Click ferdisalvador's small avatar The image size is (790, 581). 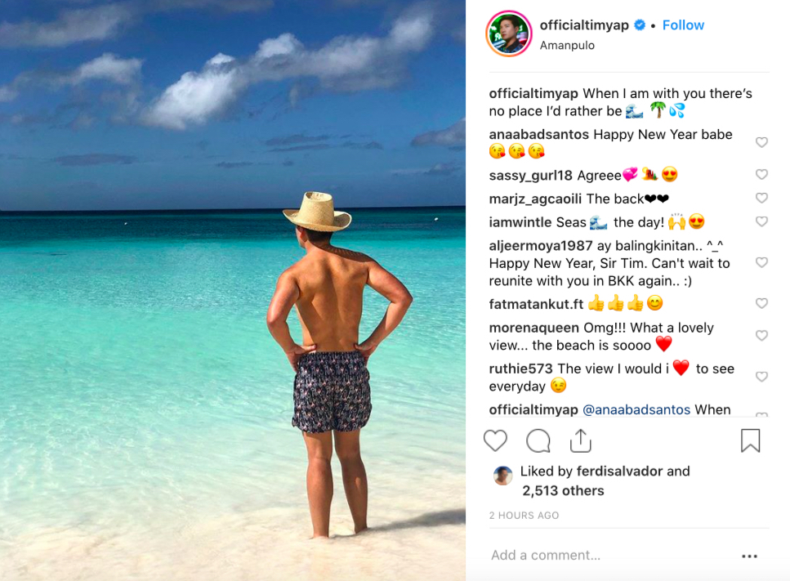[x=502, y=476]
